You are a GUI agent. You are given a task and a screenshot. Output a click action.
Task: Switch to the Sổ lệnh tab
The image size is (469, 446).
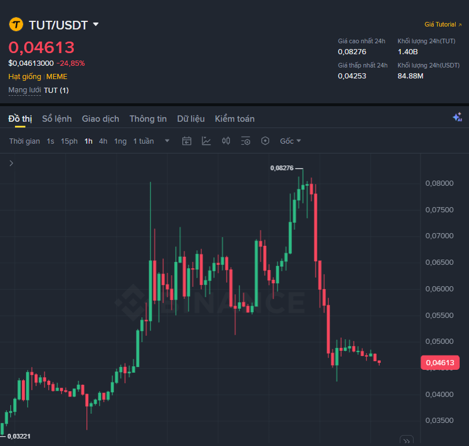pos(57,119)
